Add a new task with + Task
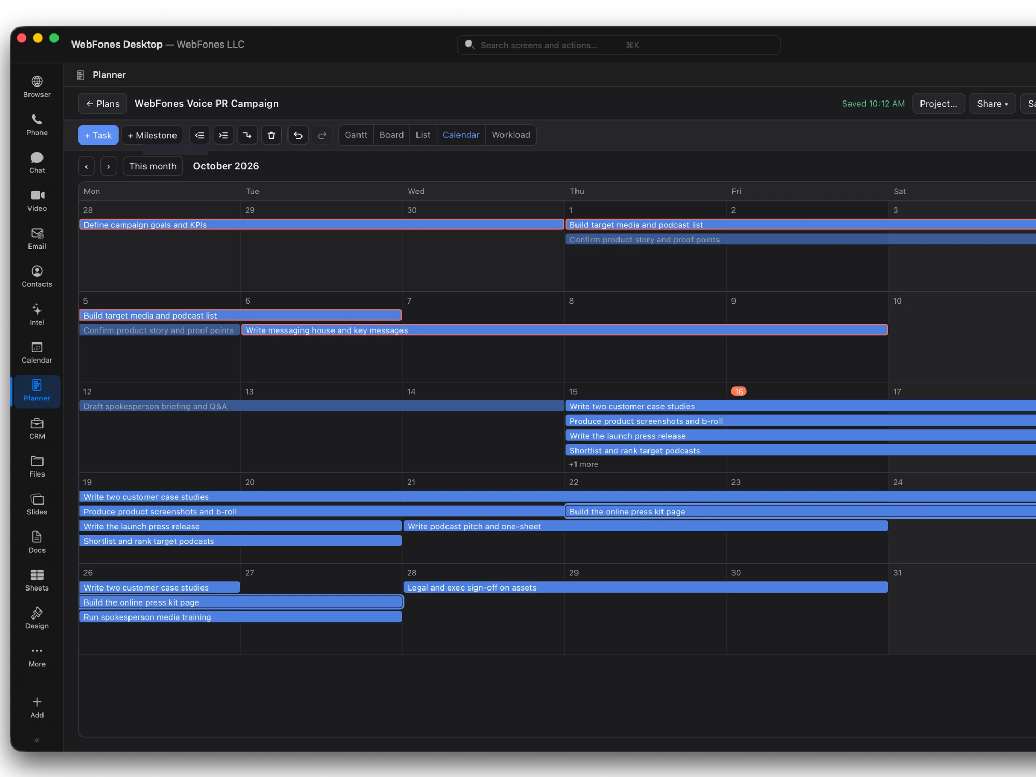 coord(98,135)
